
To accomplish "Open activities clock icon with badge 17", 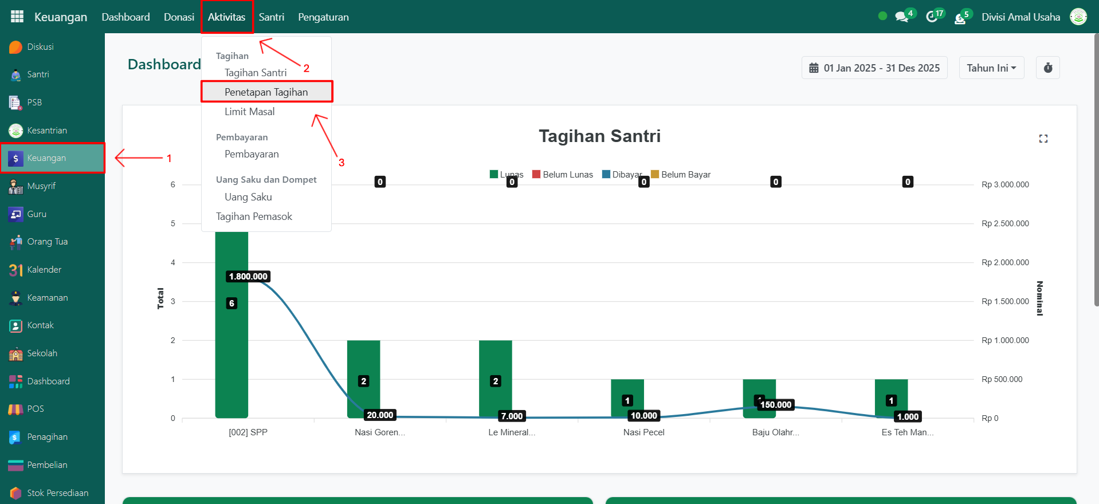I will pyautogui.click(x=932, y=17).
